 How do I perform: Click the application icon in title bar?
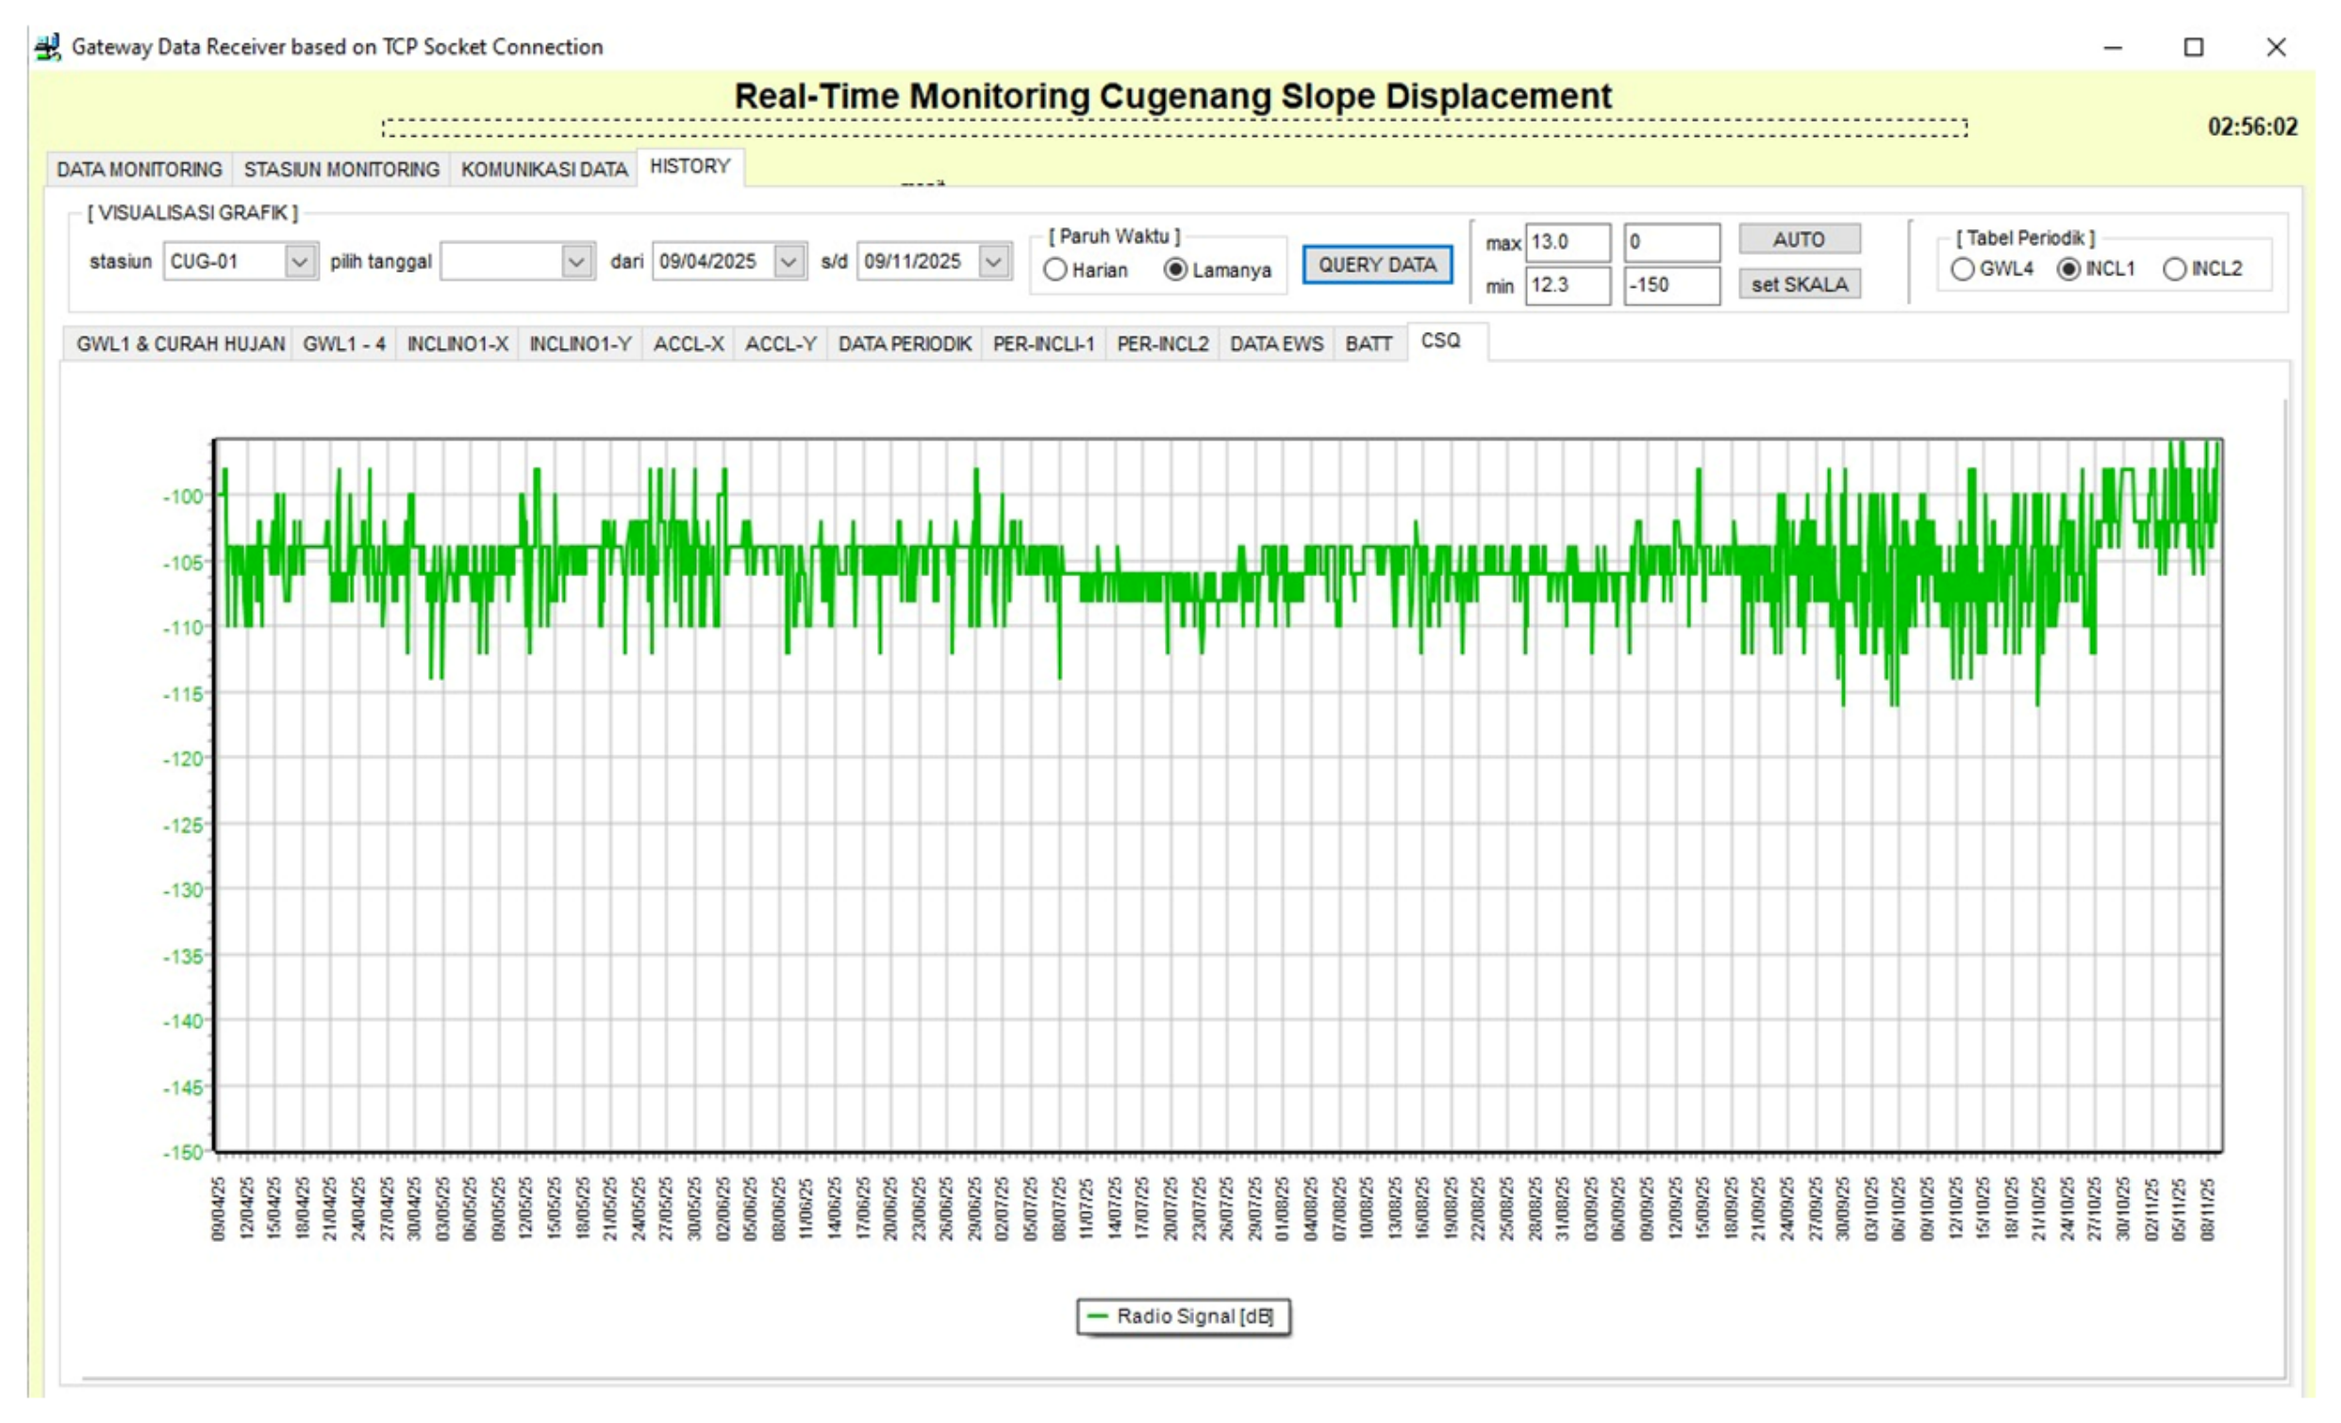tap(47, 46)
